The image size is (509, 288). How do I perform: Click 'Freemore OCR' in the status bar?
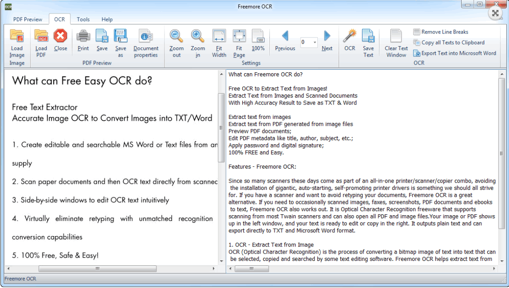[20, 279]
